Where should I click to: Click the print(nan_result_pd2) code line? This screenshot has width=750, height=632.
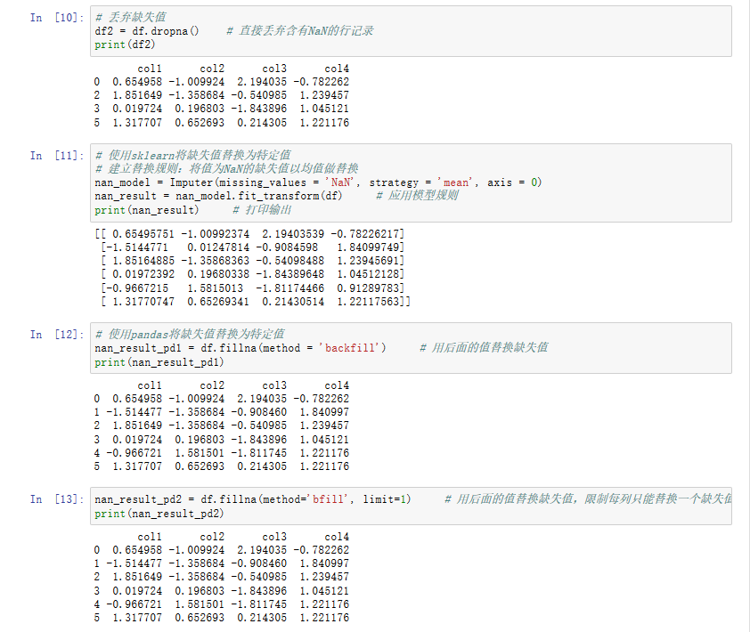(x=159, y=514)
